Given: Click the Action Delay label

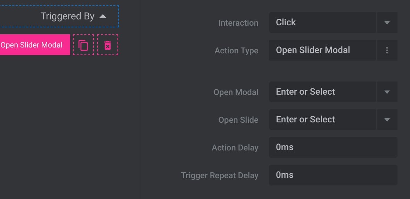Looking at the screenshot, I should [235, 148].
